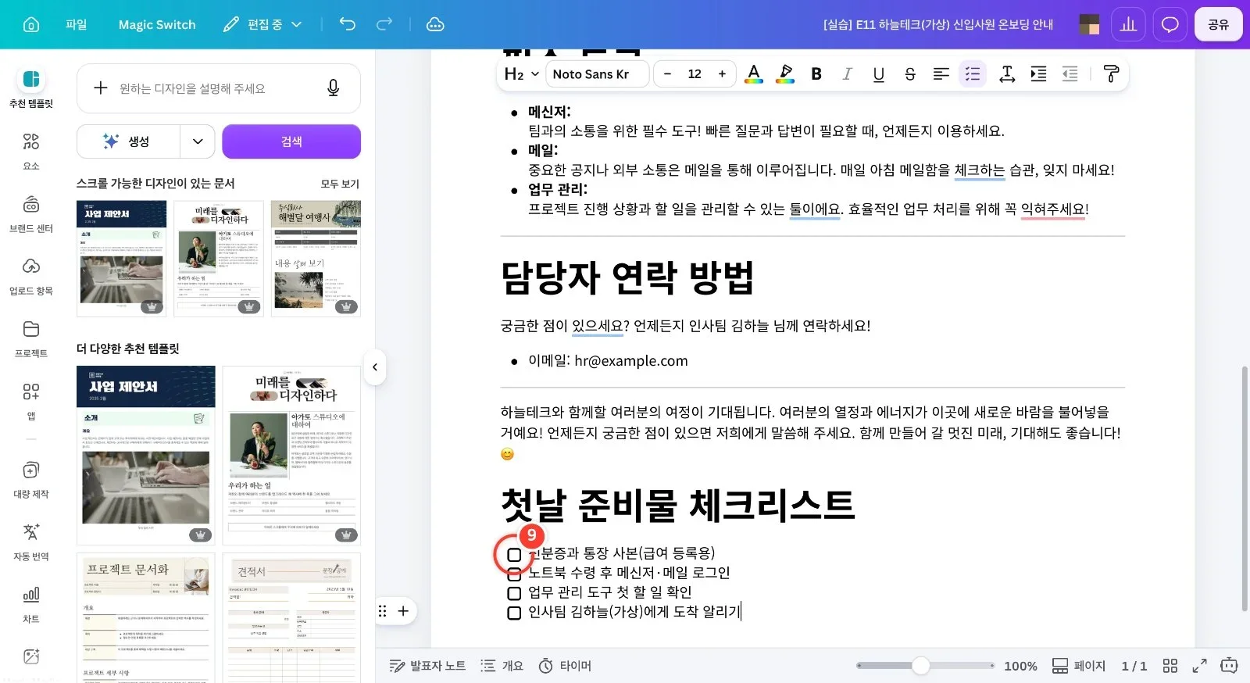Image resolution: width=1250 pixels, height=683 pixels.
Task: Decrease text indent
Action: pyautogui.click(x=1070, y=74)
